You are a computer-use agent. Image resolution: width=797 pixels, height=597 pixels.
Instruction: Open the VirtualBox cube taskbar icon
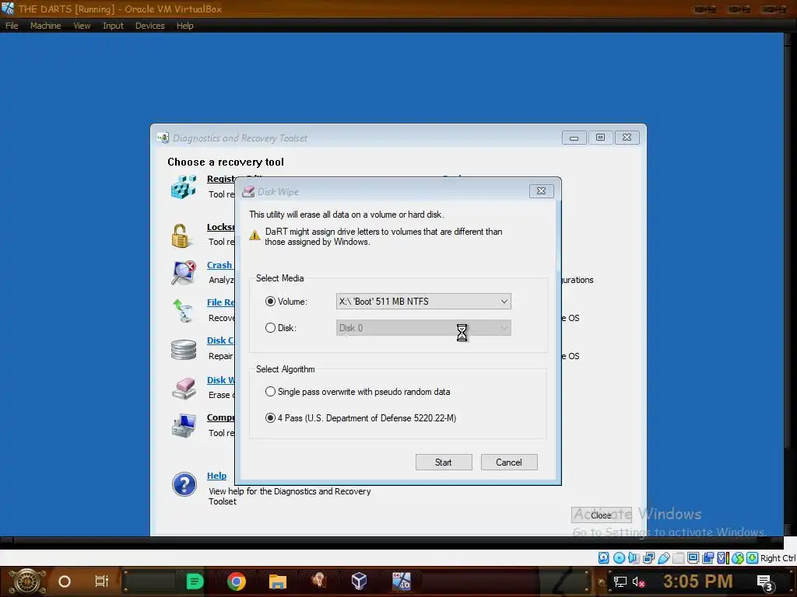tap(359, 581)
